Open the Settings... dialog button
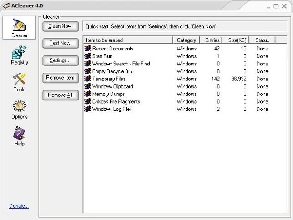 61,60
